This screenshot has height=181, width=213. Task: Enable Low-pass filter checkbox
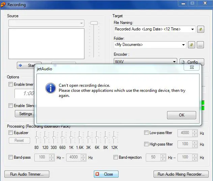point(146,133)
